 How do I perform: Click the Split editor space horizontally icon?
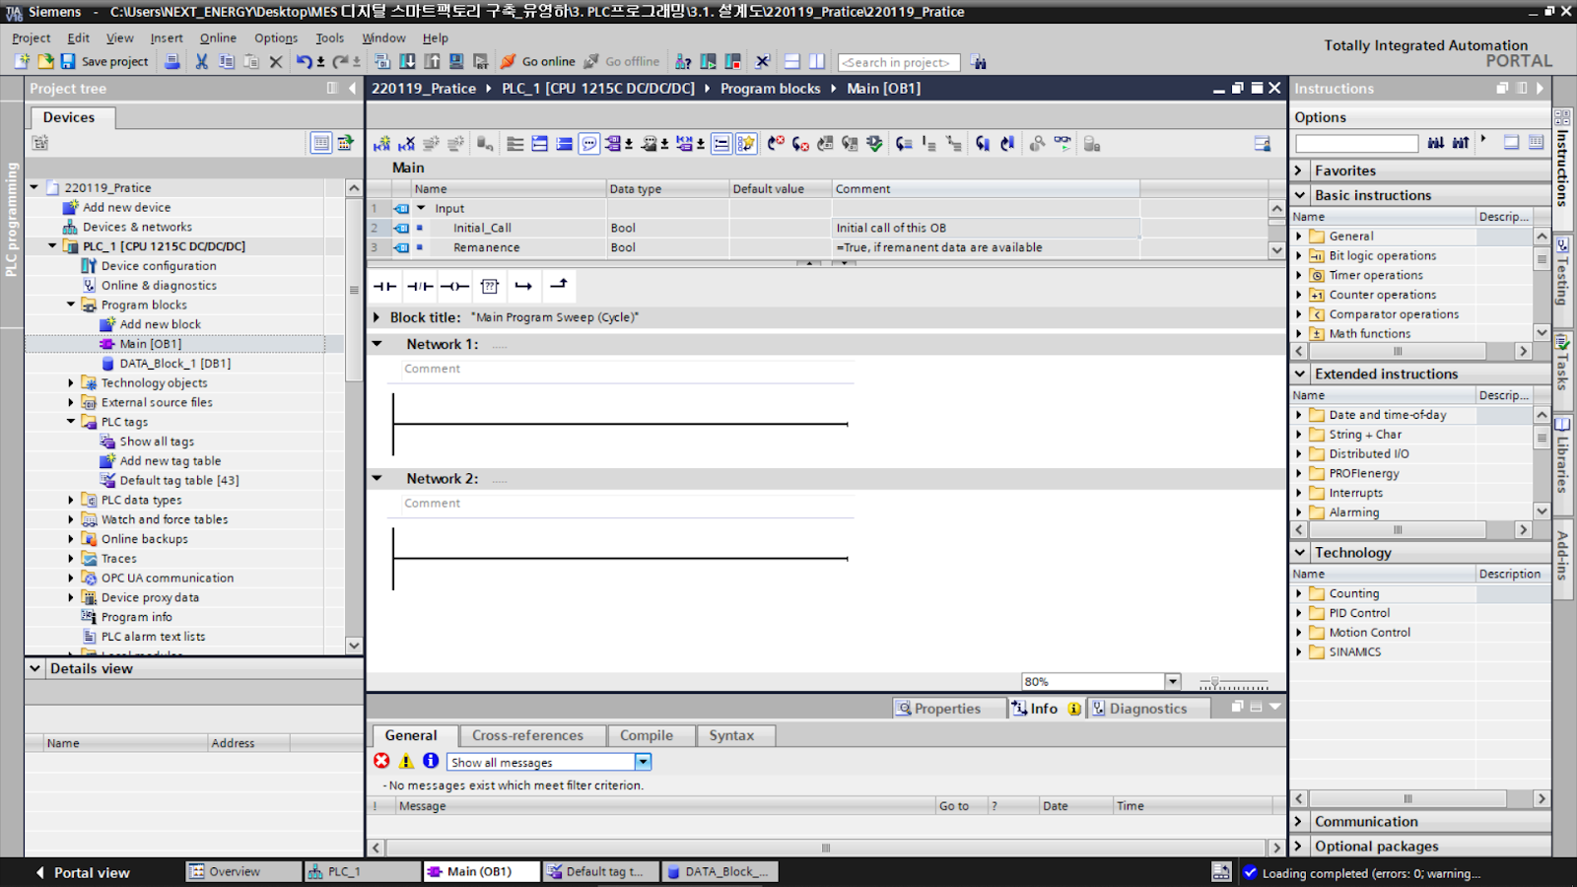792,61
